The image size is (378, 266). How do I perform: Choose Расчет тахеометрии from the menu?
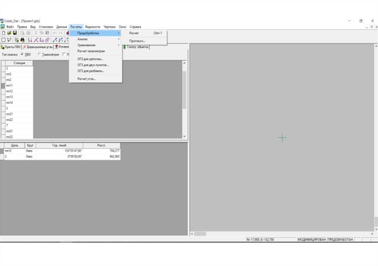pos(91,51)
